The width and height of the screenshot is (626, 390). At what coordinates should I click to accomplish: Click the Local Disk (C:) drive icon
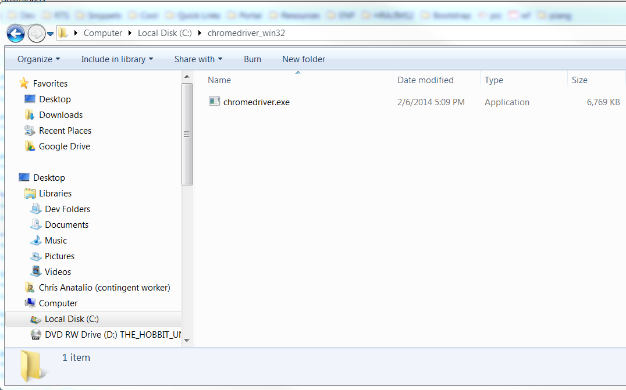click(x=36, y=320)
